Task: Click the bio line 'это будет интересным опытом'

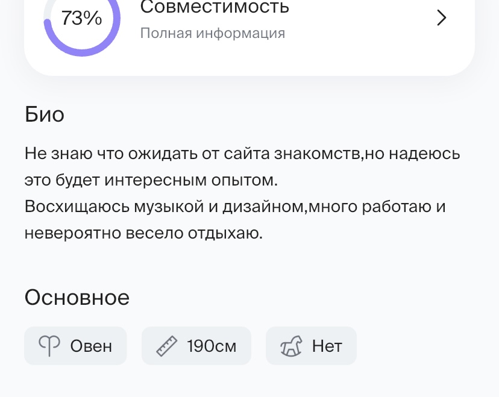Action: pos(151,180)
